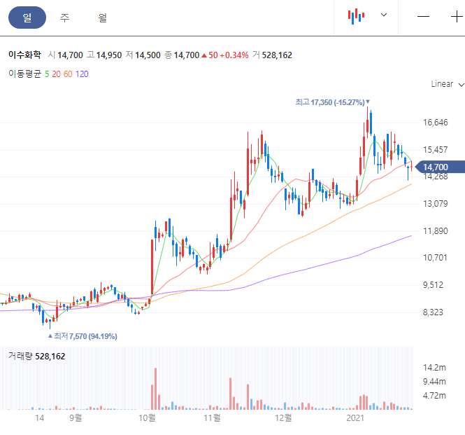The image size is (465, 435).
Task: Click the 2021 date axis label
Action: click(355, 417)
